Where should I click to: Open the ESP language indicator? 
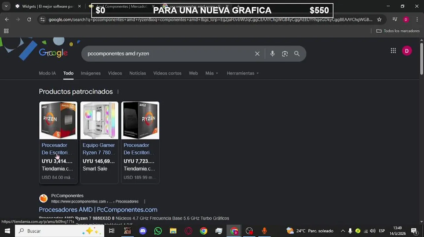(382, 231)
